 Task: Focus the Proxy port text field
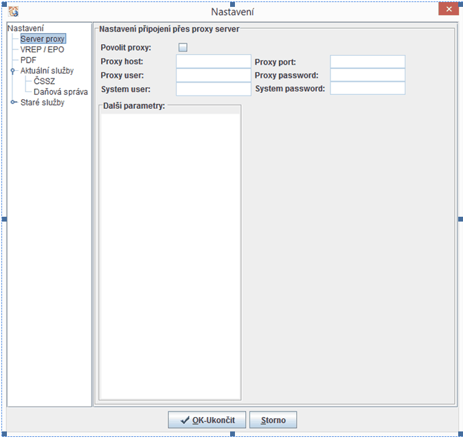click(368, 62)
